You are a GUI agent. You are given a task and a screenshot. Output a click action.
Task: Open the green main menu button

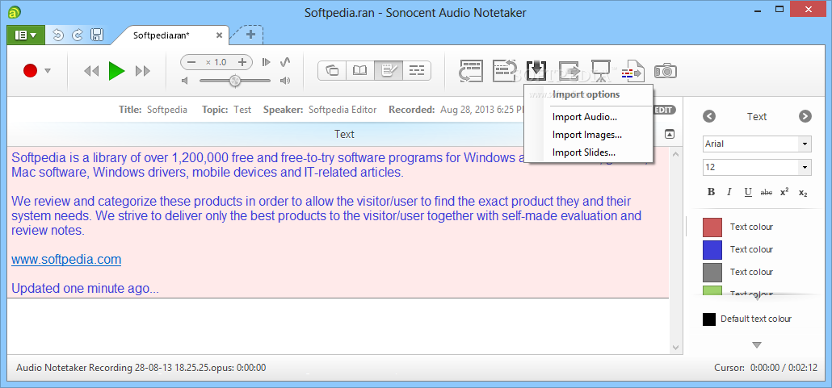pyautogui.click(x=26, y=35)
